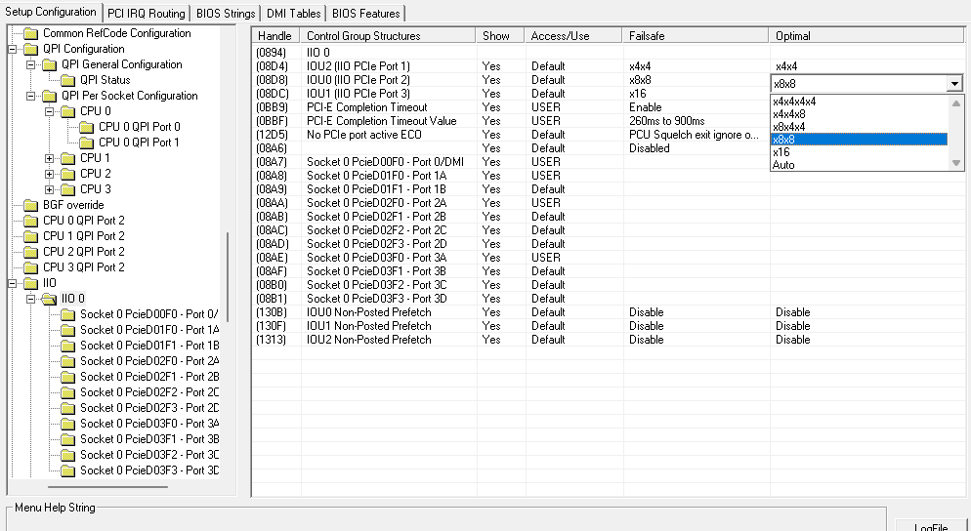The height and width of the screenshot is (531, 971).
Task: Collapse QPI General Configuration node
Action: (x=31, y=64)
